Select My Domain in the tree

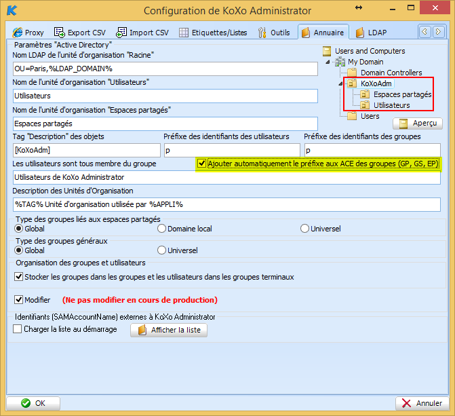(365, 62)
